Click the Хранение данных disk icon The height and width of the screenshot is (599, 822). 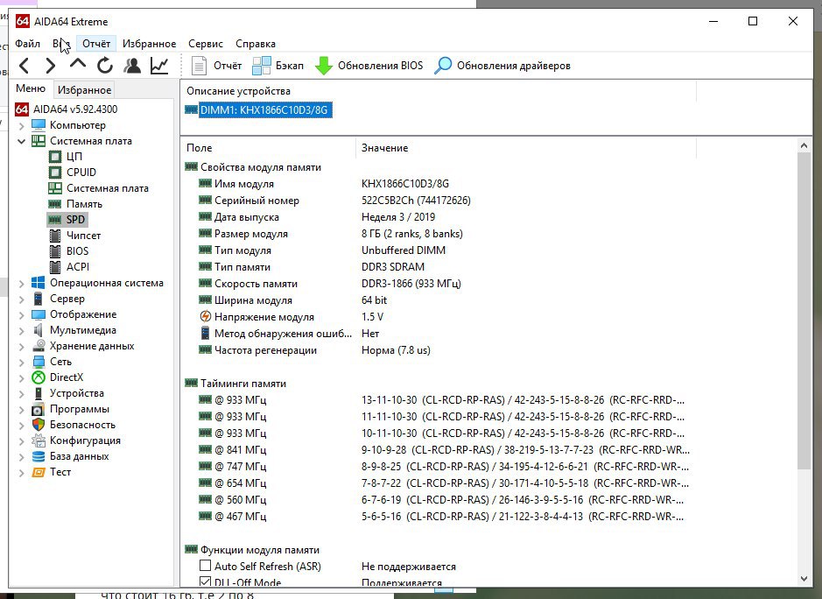[x=39, y=346]
